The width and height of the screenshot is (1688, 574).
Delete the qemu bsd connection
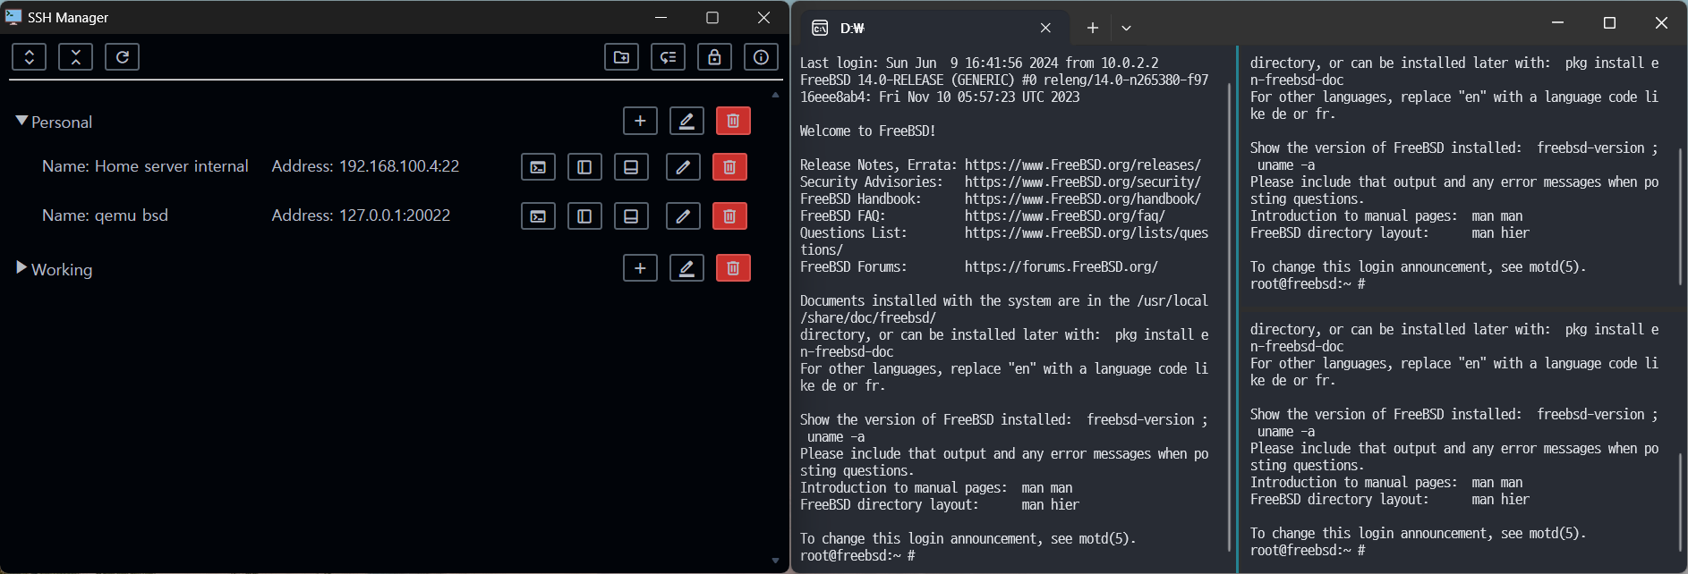pos(729,216)
